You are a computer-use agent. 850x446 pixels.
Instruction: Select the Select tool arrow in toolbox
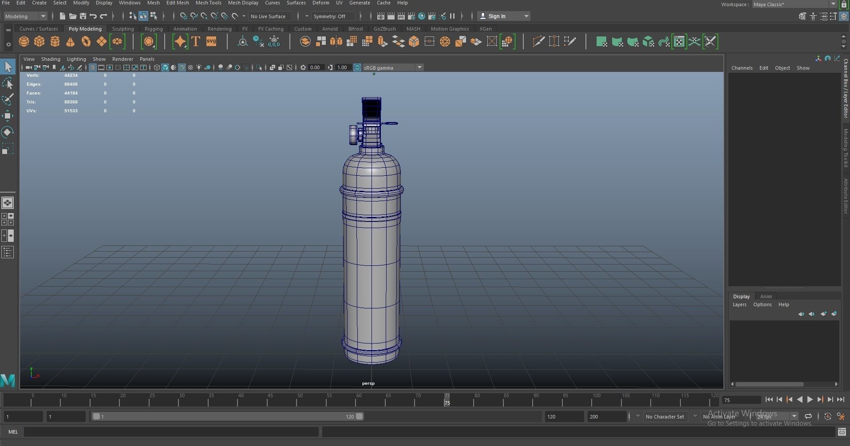pyautogui.click(x=8, y=67)
